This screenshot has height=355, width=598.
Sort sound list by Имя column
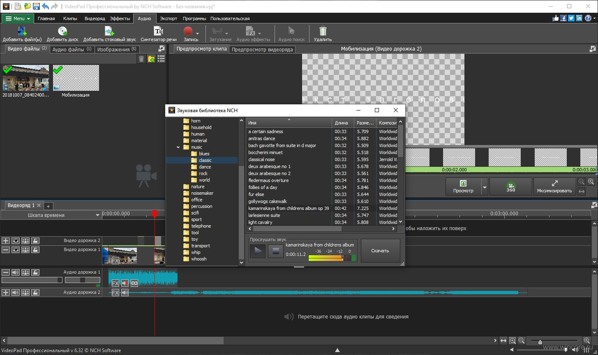click(289, 122)
